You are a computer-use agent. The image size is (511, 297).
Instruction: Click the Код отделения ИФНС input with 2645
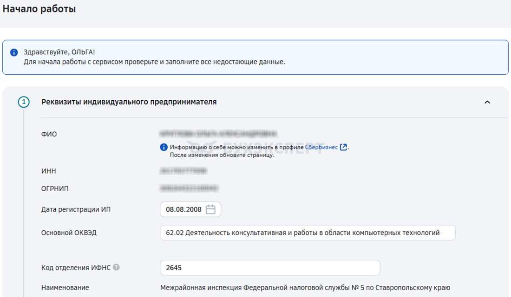[269, 268]
